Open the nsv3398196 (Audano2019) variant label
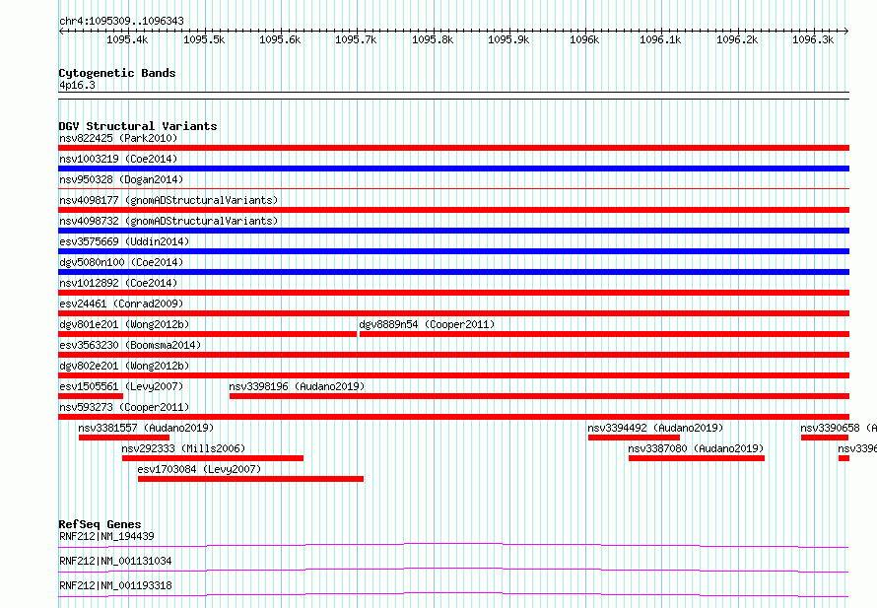This screenshot has height=608, width=877. 297,386
